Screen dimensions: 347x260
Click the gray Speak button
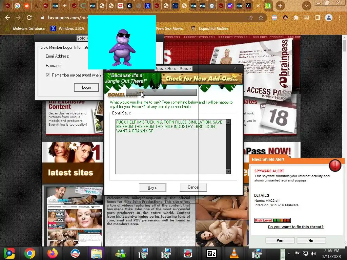[161, 92]
